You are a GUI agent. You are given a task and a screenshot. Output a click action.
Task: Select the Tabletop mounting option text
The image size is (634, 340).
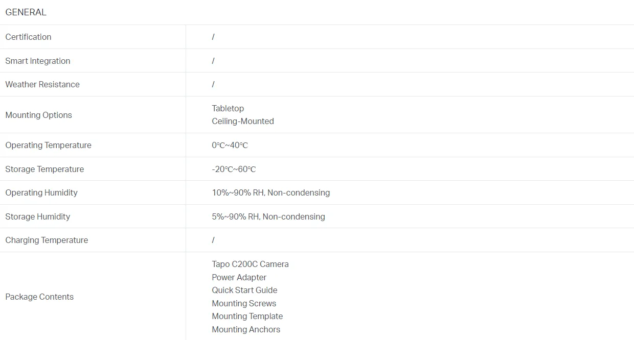228,108
